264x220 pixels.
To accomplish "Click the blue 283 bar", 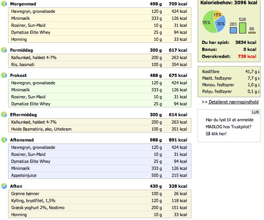I will point(233,30).
